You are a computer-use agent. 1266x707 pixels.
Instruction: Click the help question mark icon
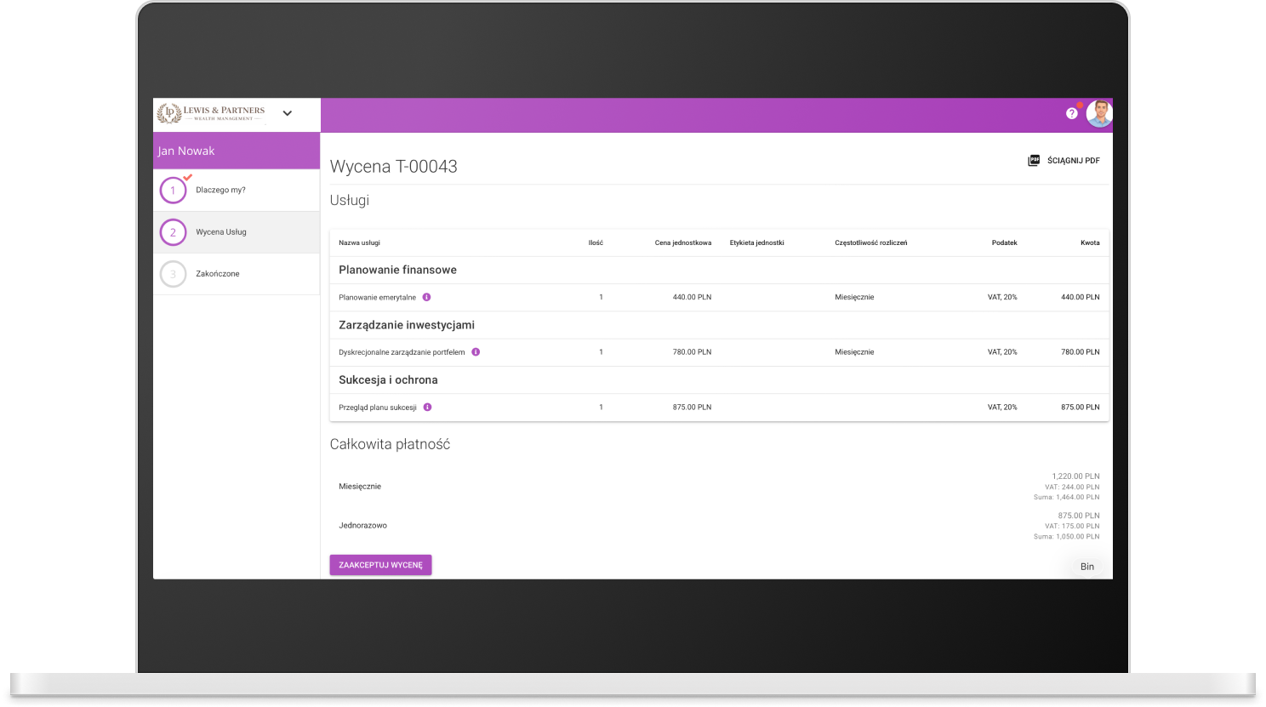[1071, 113]
